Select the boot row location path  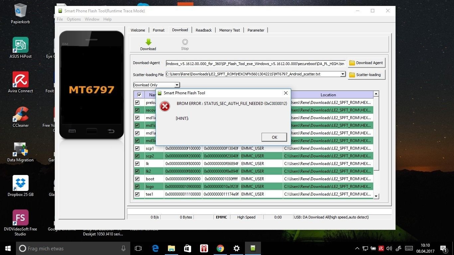[x=328, y=179]
